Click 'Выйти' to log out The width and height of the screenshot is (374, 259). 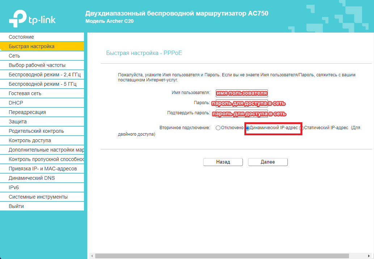[x=16, y=206]
